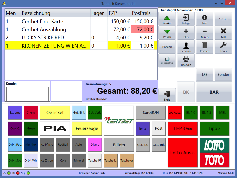Click the Post tile

(x=159, y=128)
